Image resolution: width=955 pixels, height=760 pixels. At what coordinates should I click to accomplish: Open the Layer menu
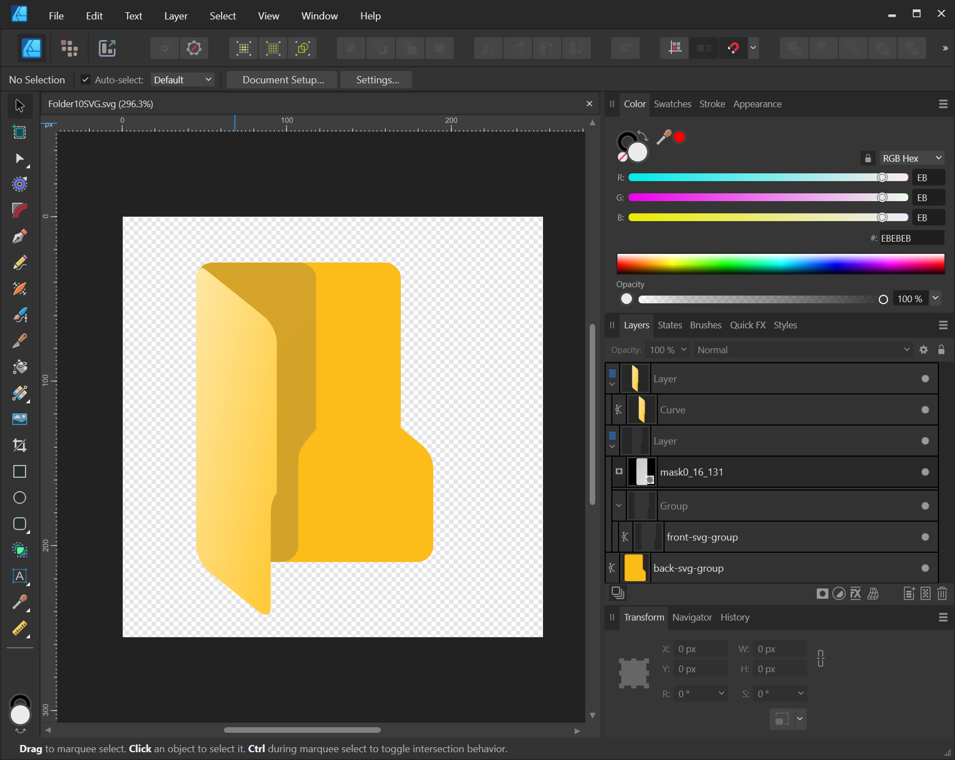pos(175,16)
